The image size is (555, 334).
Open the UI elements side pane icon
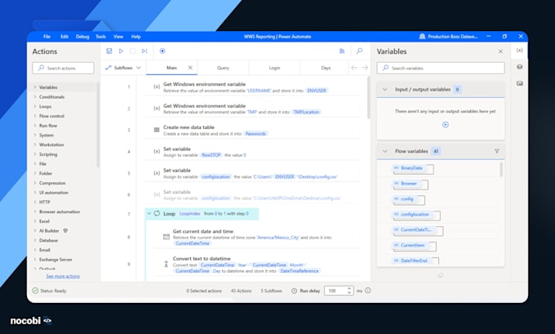pyautogui.click(x=520, y=67)
